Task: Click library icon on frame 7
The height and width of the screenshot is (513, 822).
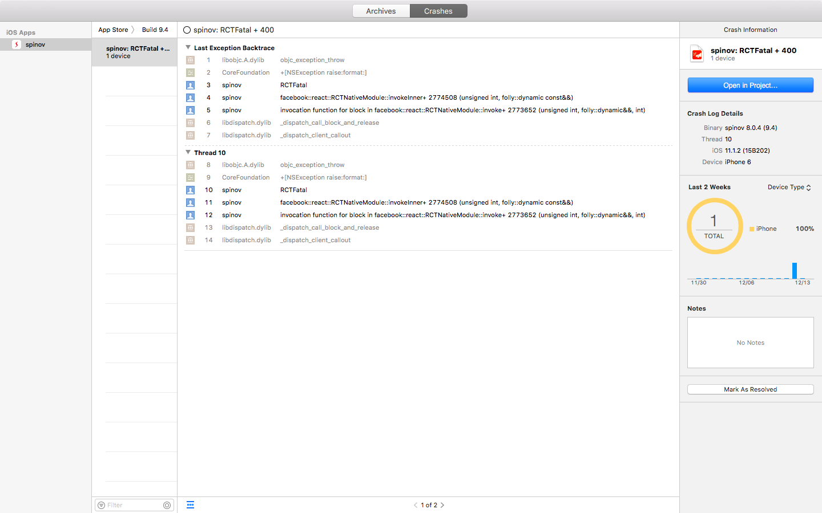Action: coord(191,135)
